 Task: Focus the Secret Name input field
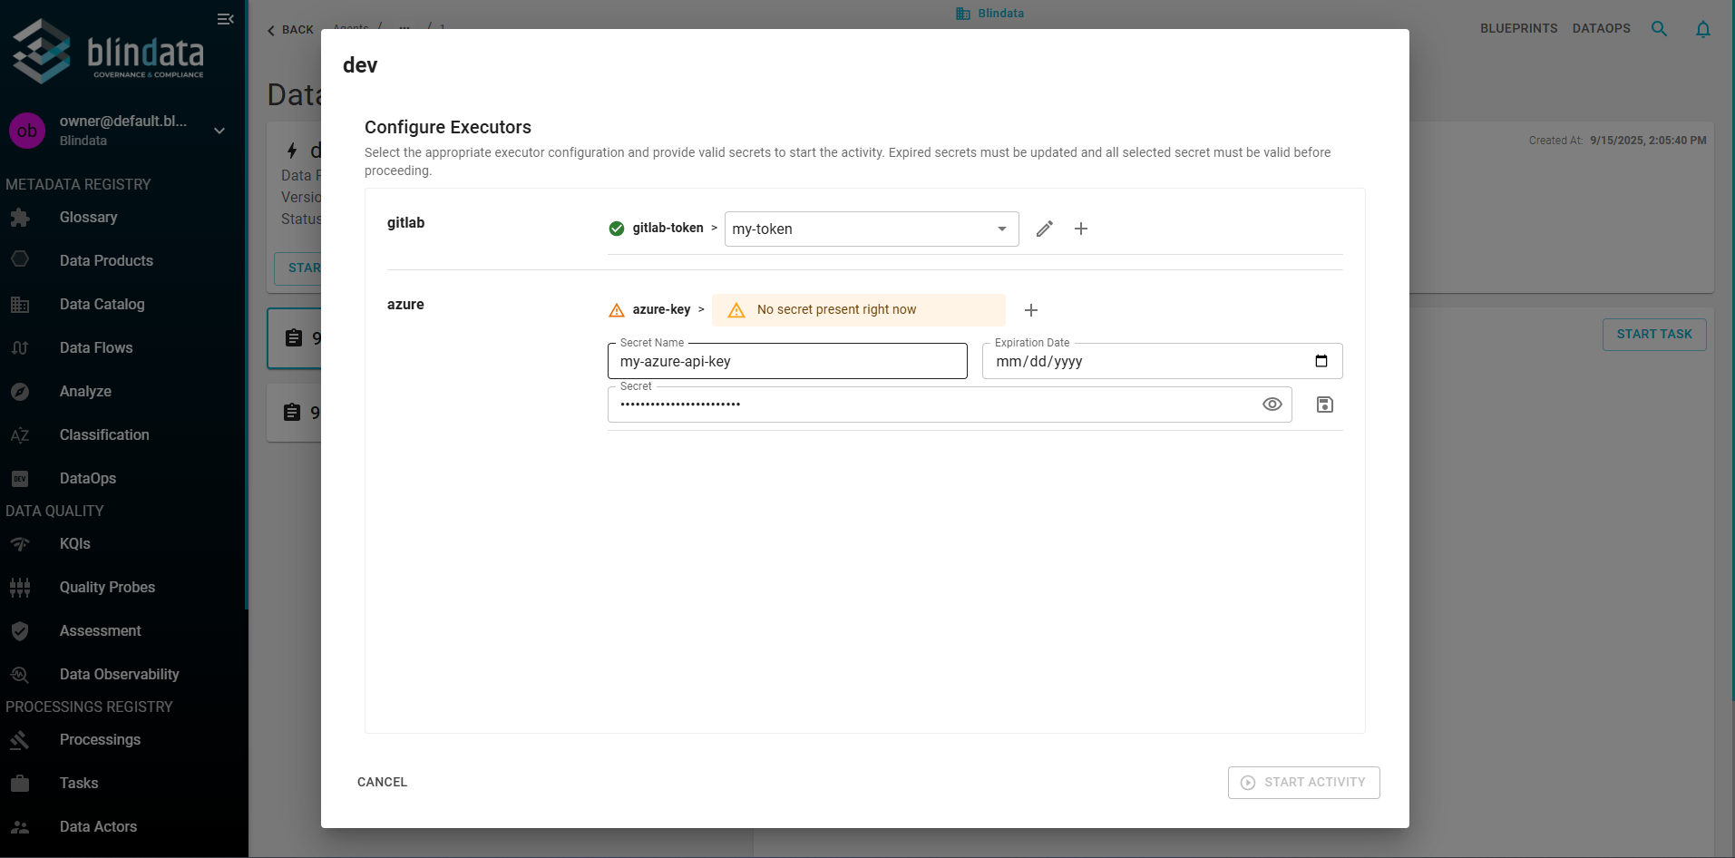coord(786,362)
